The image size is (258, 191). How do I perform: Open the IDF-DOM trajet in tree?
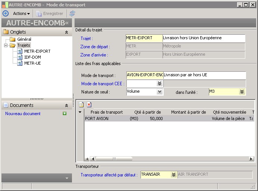pyautogui.click(x=32, y=57)
